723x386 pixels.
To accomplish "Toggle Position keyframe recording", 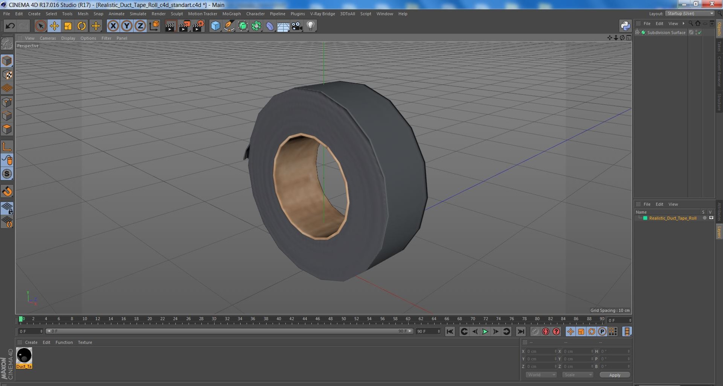I will [x=570, y=331].
